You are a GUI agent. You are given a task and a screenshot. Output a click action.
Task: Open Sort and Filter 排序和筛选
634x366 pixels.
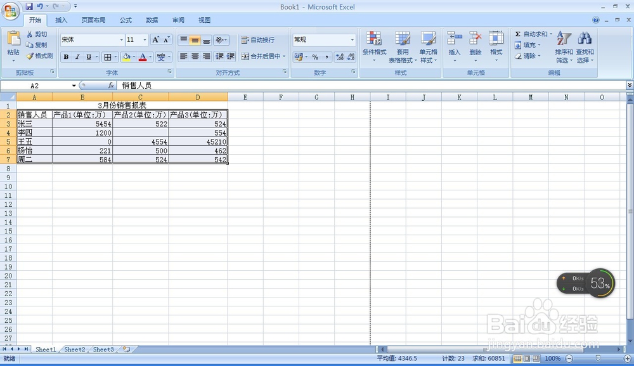pyautogui.click(x=564, y=47)
